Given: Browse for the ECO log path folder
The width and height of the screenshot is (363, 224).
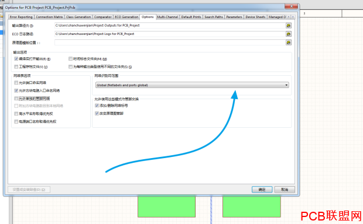Looking at the screenshot, I should pyautogui.click(x=289, y=34).
